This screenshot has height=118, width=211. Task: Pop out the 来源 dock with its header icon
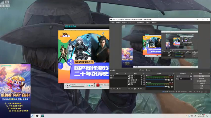pos(144,73)
